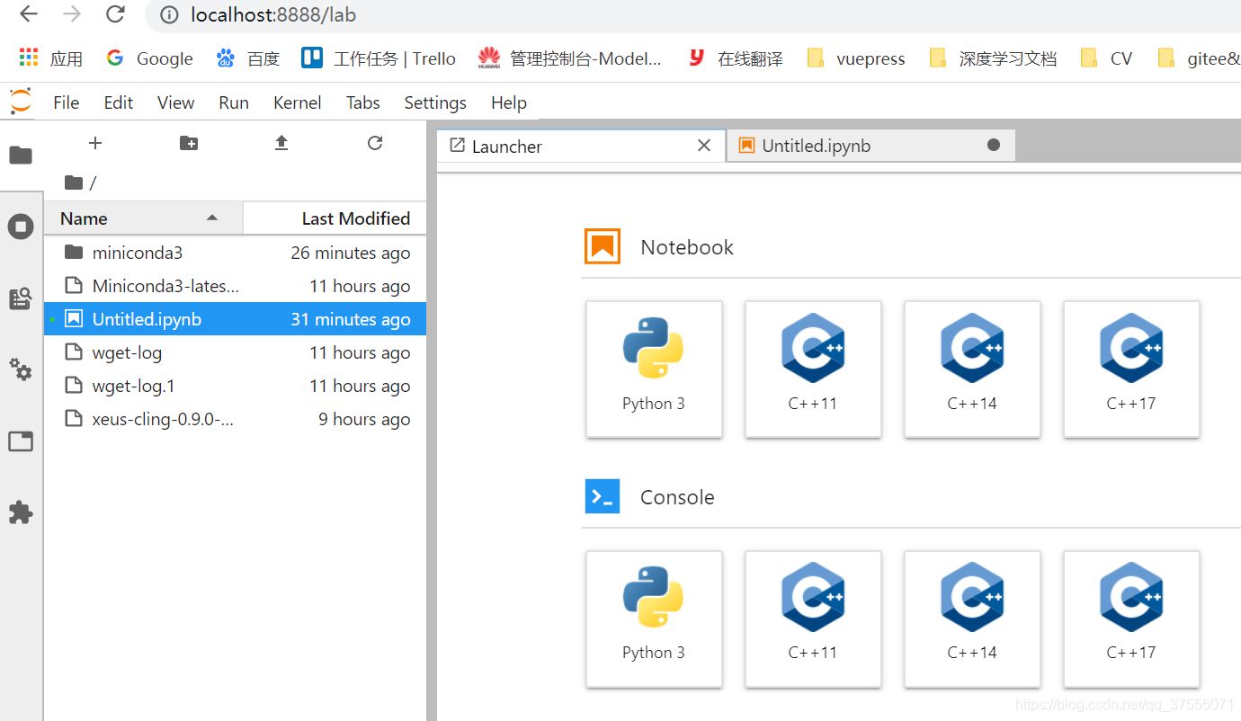The height and width of the screenshot is (721, 1241).
Task: Launch Python 3 console
Action: 654,619
